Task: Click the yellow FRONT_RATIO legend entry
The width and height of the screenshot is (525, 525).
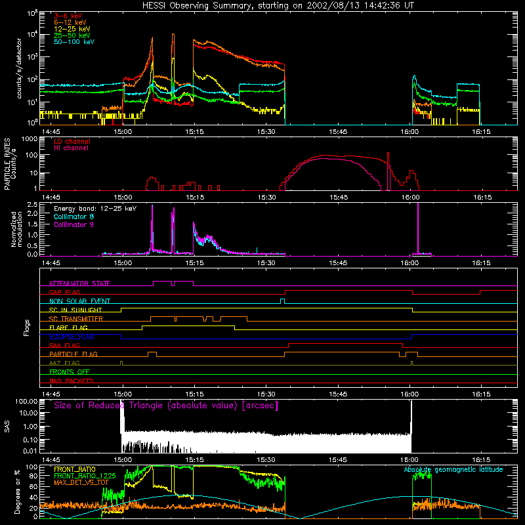Action: point(75,469)
